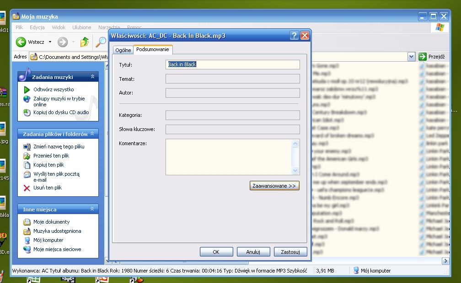Click the Tytuł text field
The height and width of the screenshot is (283, 461).
[232, 64]
